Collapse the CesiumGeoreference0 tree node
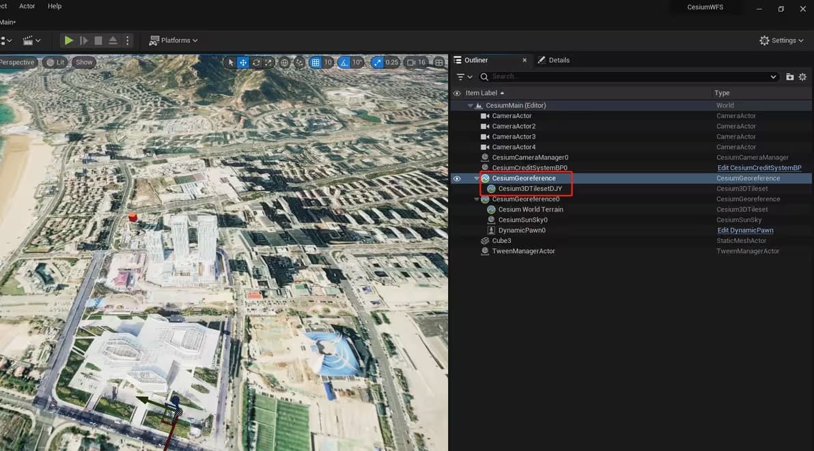This screenshot has width=814, height=451. (x=477, y=199)
